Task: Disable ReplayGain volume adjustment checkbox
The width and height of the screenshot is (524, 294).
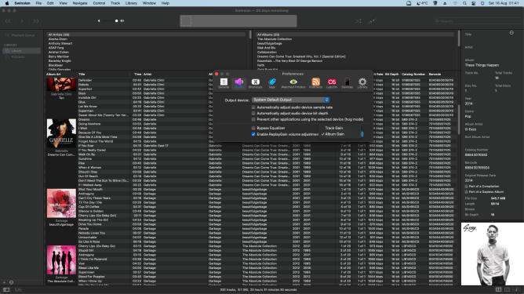Action: (x=253, y=134)
